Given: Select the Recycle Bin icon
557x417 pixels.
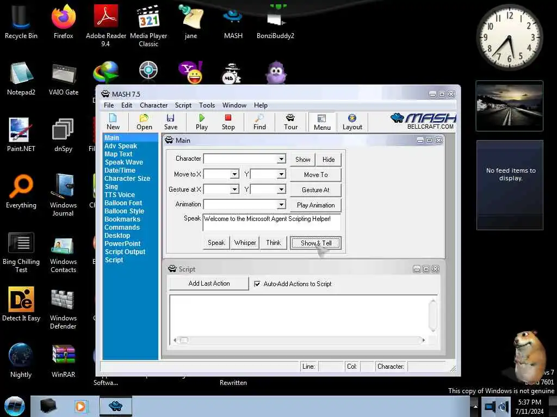Looking at the screenshot, I should point(21,22).
